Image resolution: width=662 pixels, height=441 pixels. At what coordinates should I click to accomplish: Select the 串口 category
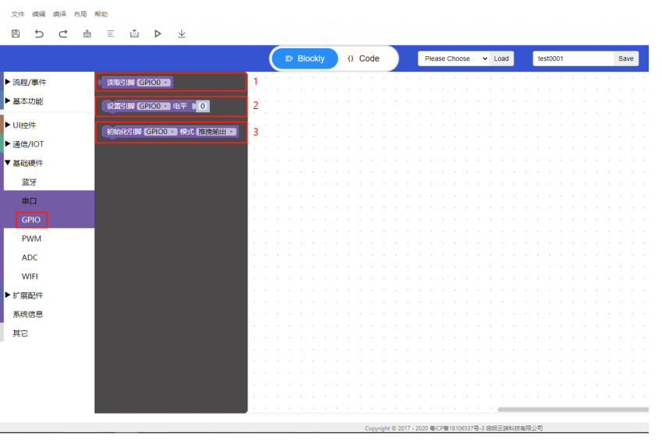[29, 201]
